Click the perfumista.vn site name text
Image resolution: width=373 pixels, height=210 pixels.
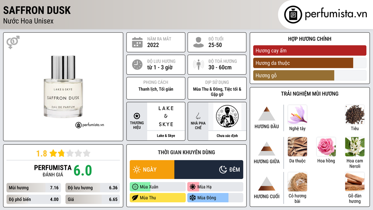tap(336, 14)
